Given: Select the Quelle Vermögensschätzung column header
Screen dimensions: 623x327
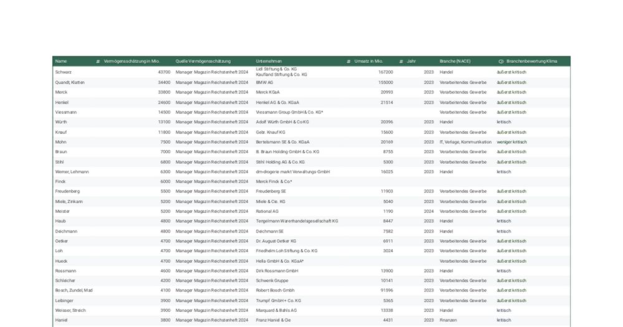Looking at the screenshot, I should pos(203,61).
